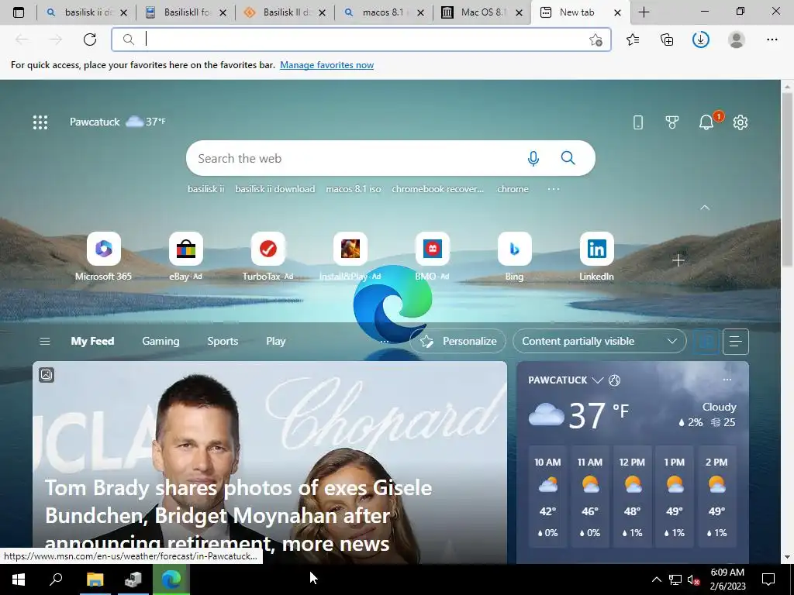Viewport: 794px width, 595px height.
Task: Switch to the grid layout view icon
Action: 706,341
